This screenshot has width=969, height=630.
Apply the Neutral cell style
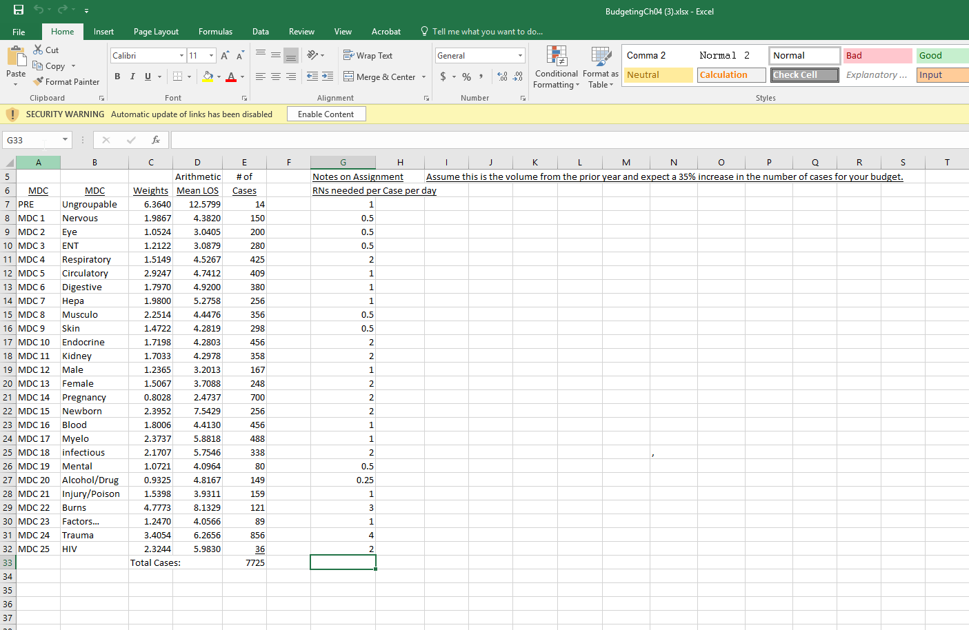tap(659, 75)
